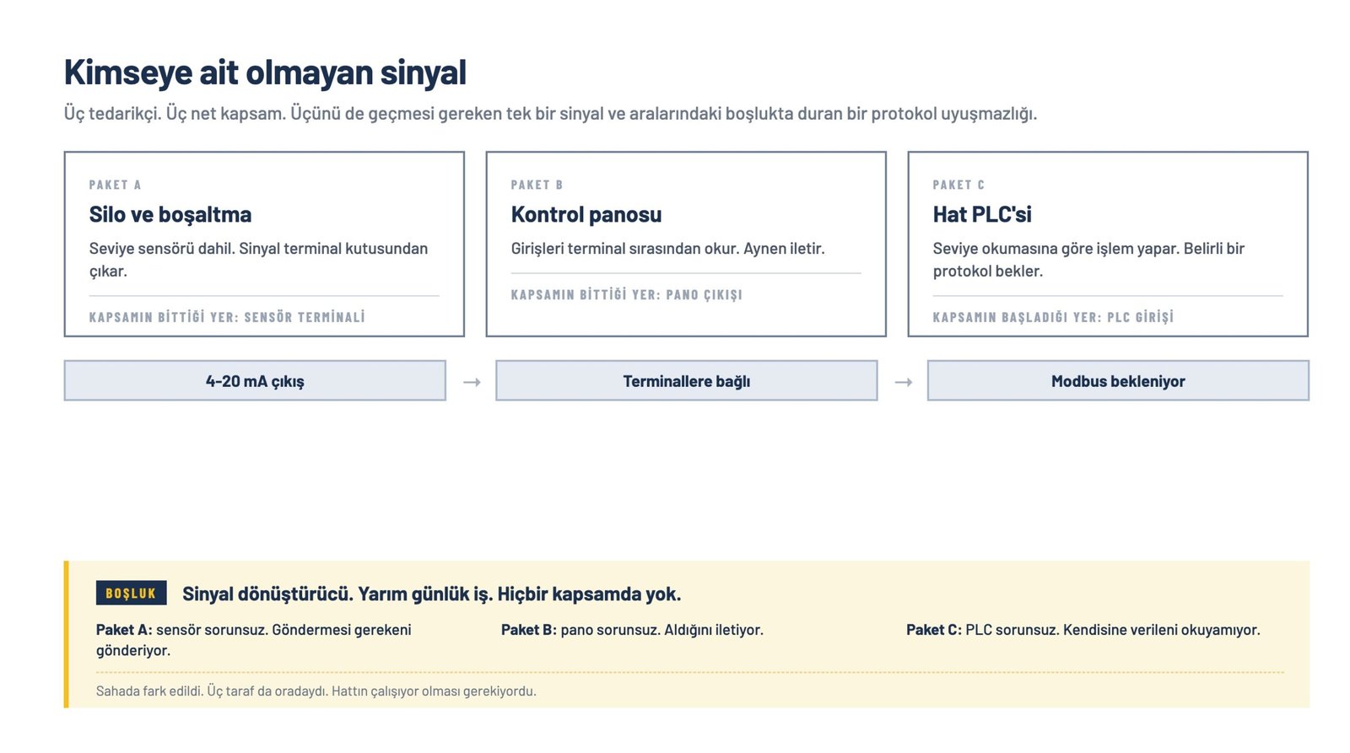Click the "Kontrol panosu" card title
Viewport: 1350px width, 753px height.
point(586,215)
